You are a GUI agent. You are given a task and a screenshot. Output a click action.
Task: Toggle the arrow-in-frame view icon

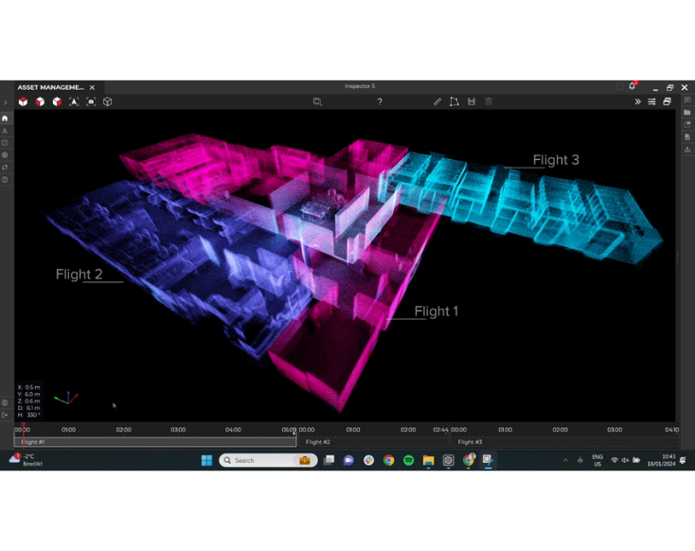(x=74, y=101)
